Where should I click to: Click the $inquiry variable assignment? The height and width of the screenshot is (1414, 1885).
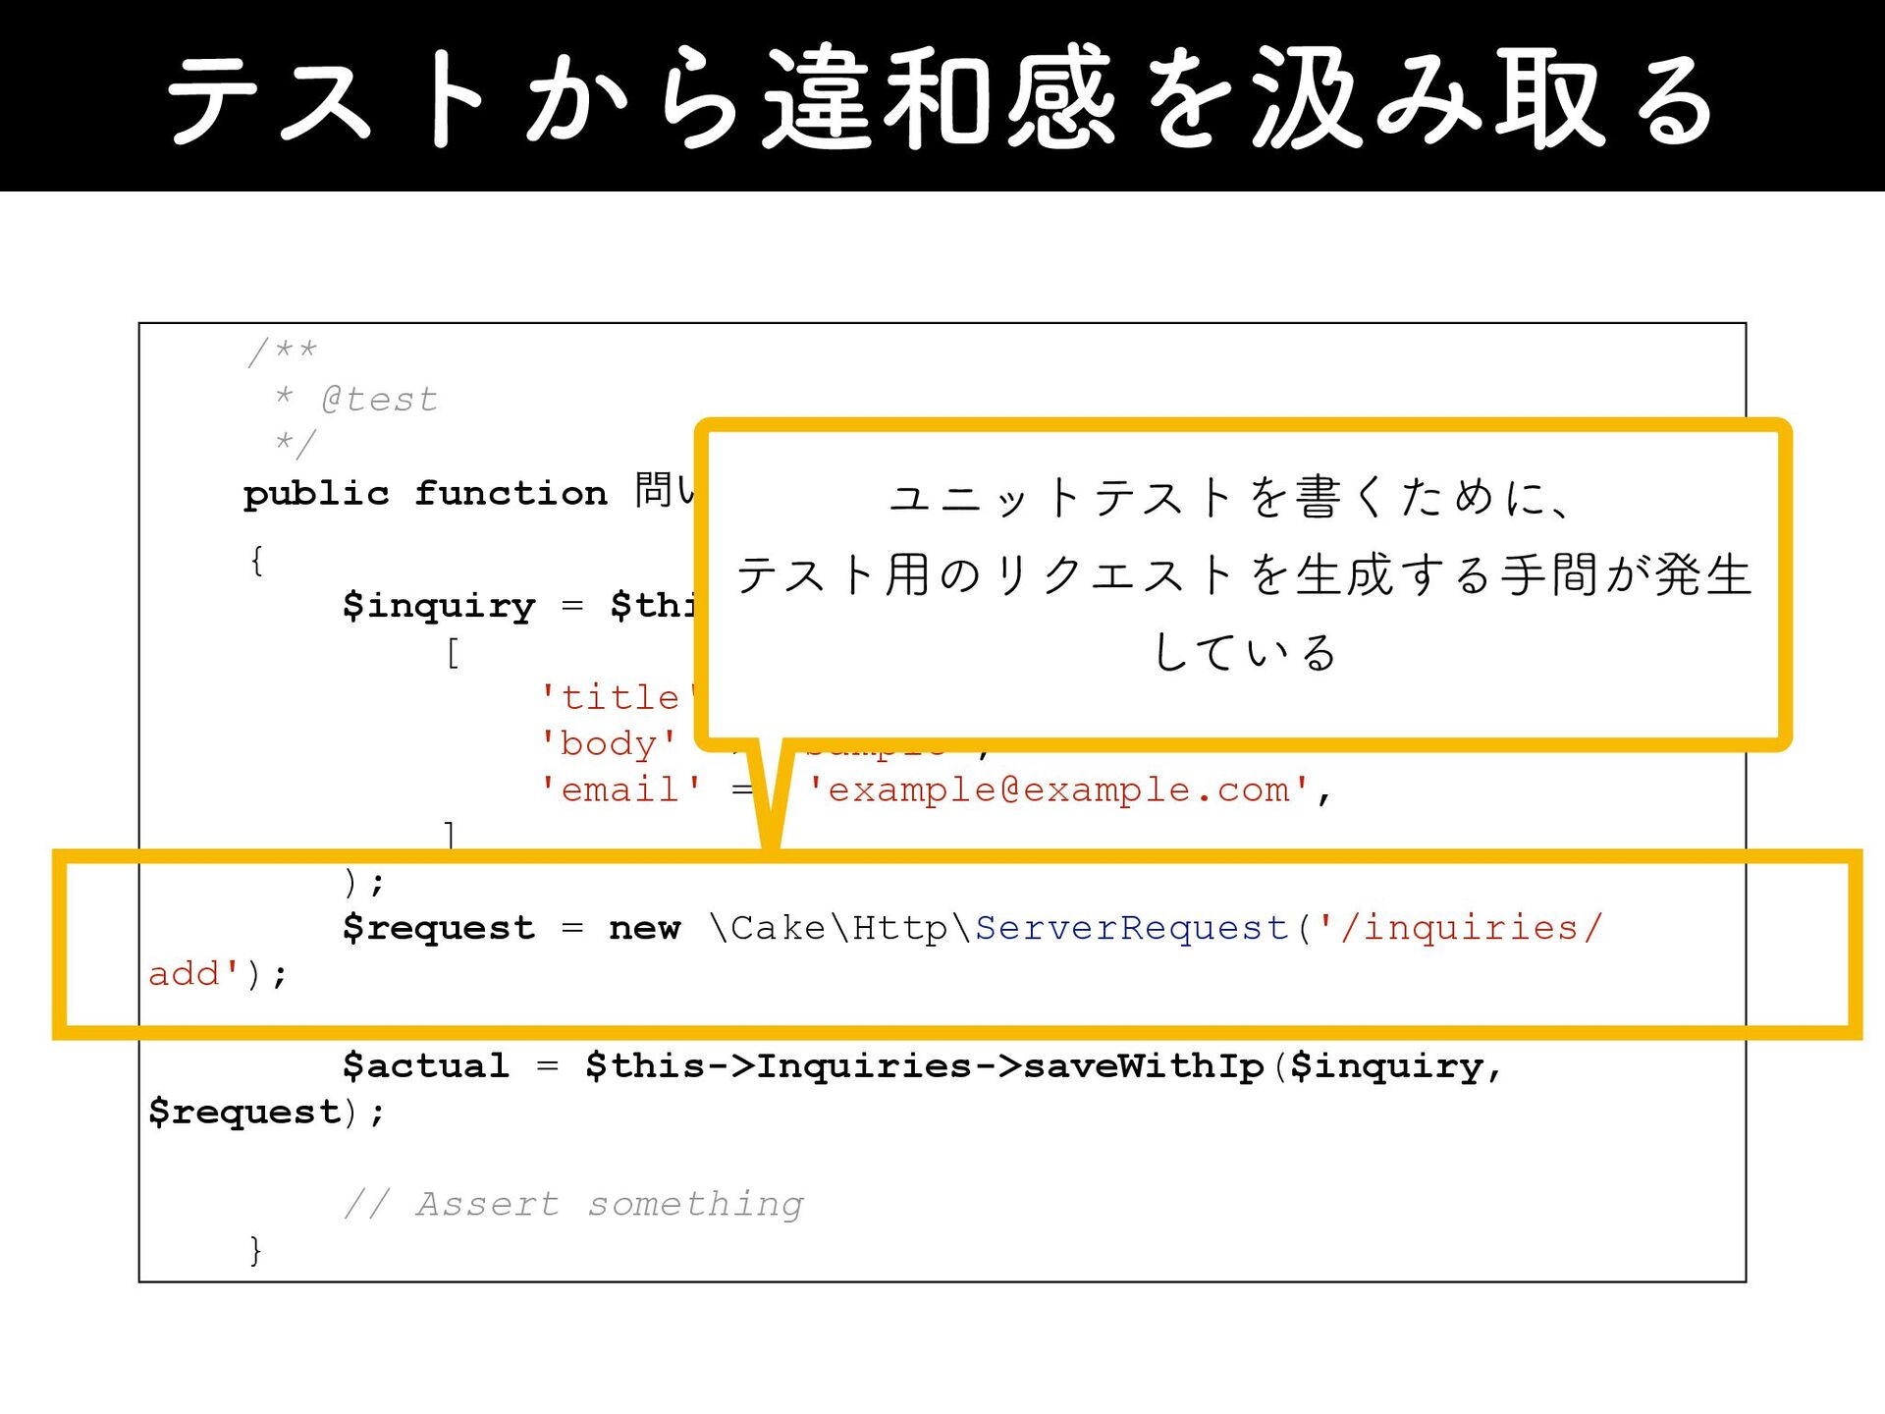[438, 605]
